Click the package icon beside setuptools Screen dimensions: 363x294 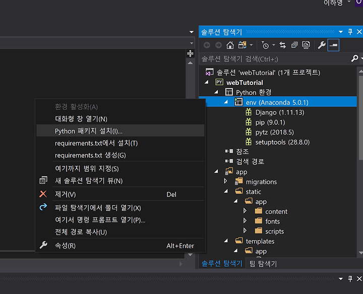249,142
